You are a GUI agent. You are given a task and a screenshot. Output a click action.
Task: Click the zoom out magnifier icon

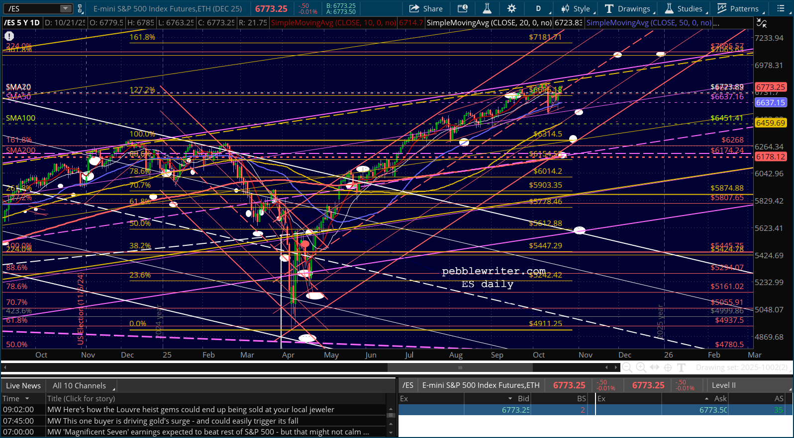pyautogui.click(x=627, y=367)
